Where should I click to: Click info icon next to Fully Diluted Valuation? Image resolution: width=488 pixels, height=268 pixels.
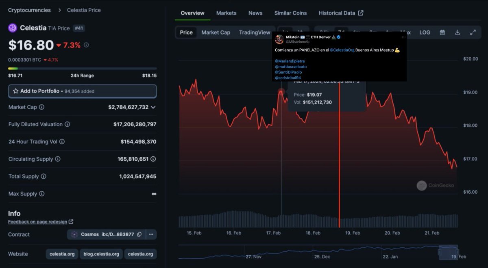(67, 124)
